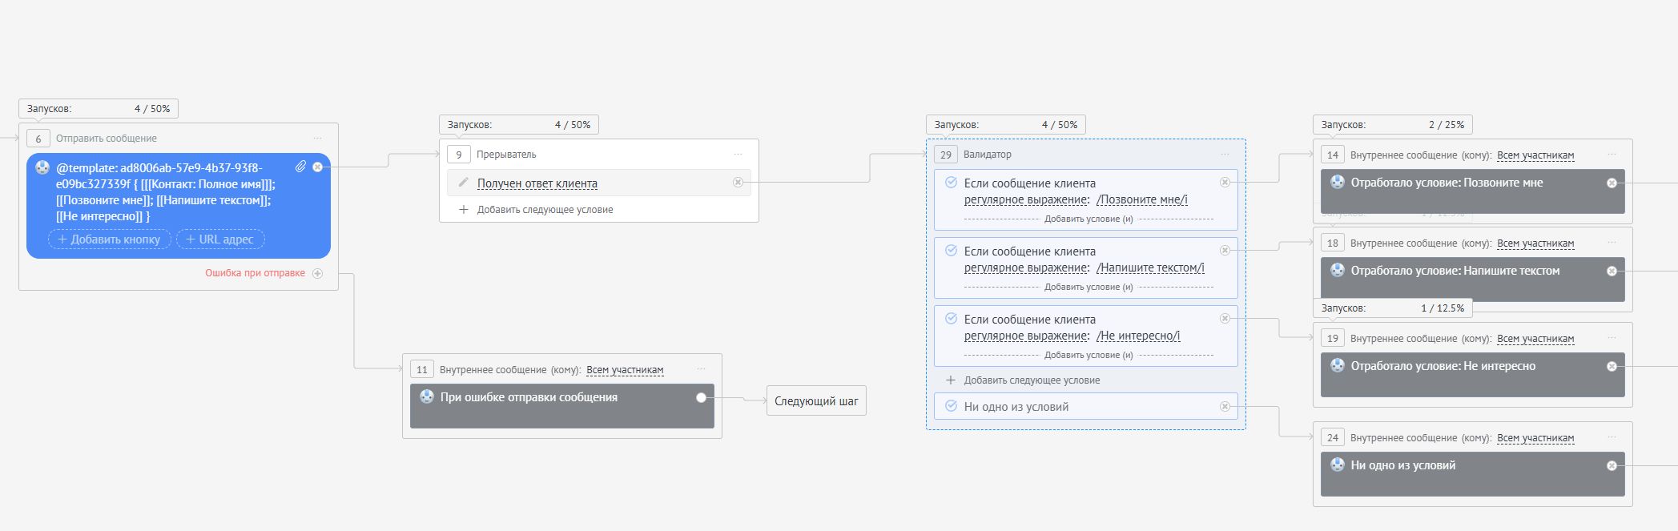Toggle the check for the "Позвоните мне" condition
This screenshot has width=1678, height=531.
click(951, 183)
